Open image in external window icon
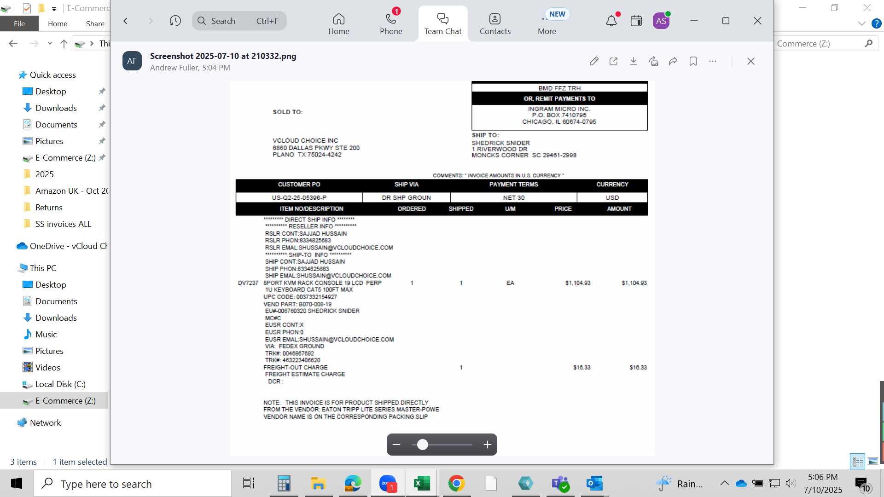Viewport: 884px width, 497px height. point(613,61)
